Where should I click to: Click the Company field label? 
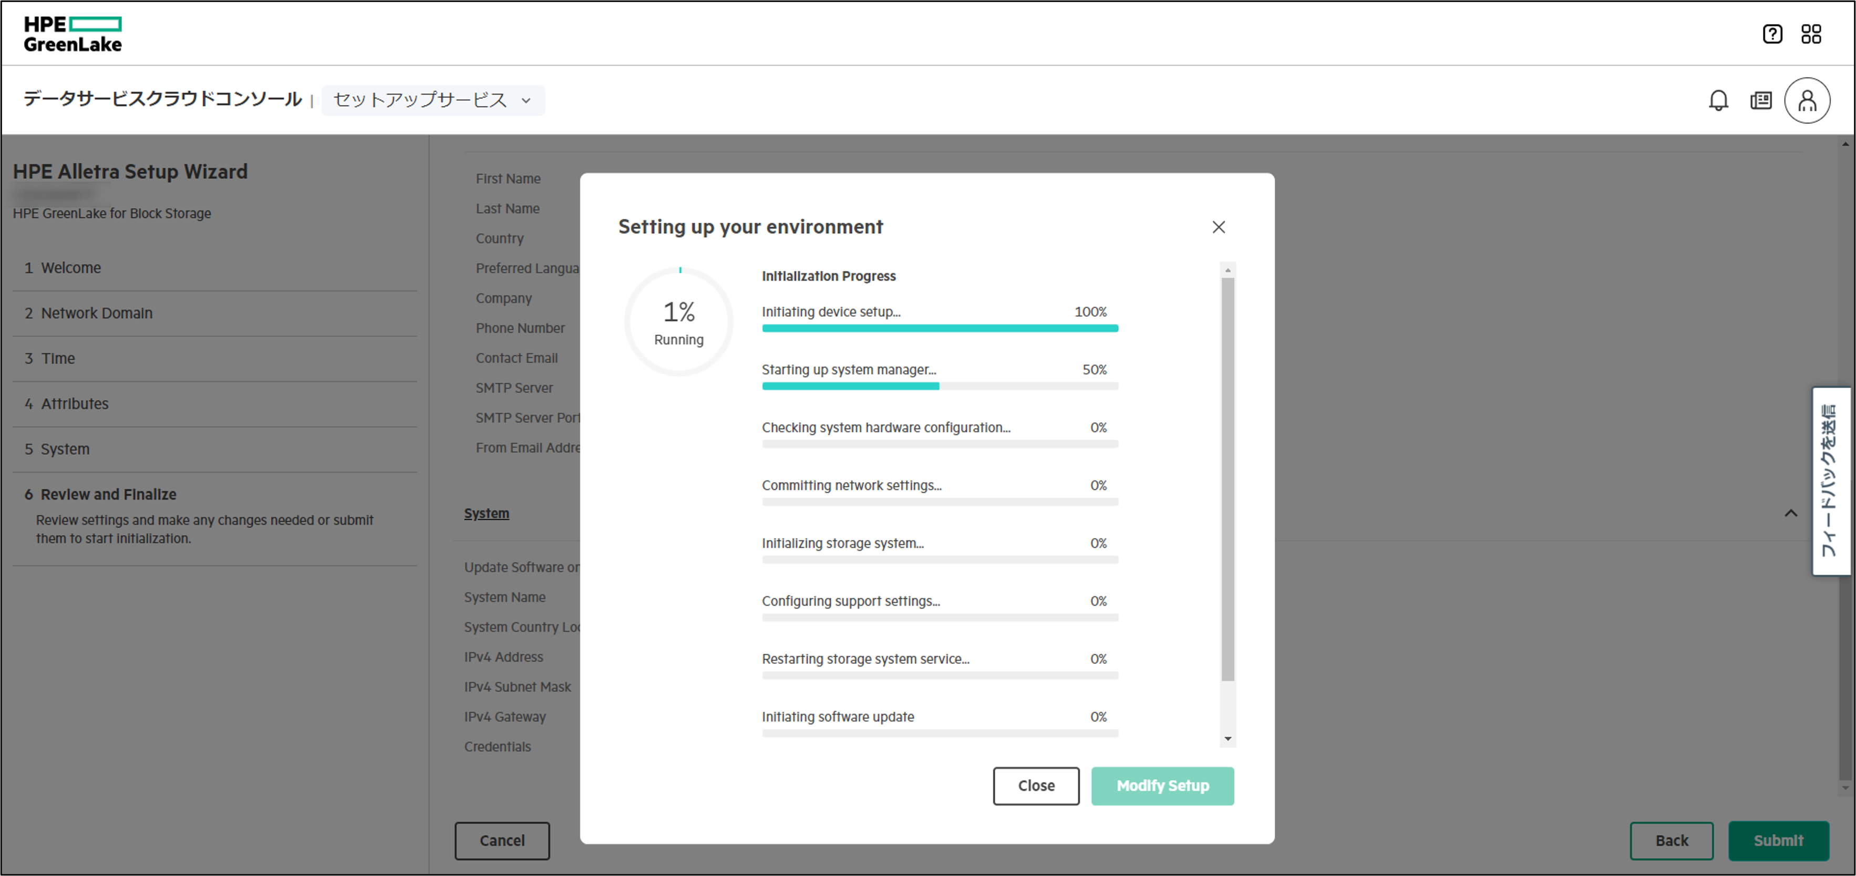tap(503, 298)
